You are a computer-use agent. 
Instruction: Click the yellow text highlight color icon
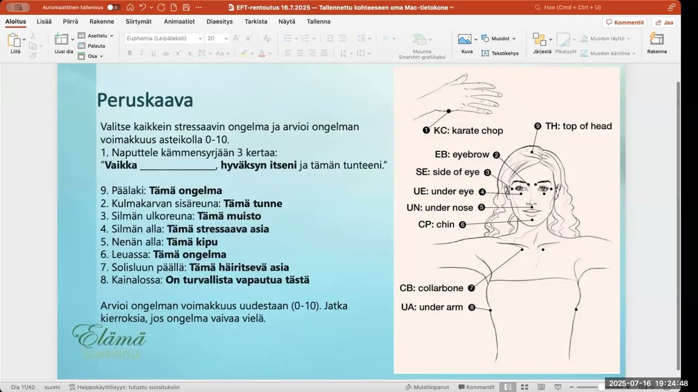[244, 53]
